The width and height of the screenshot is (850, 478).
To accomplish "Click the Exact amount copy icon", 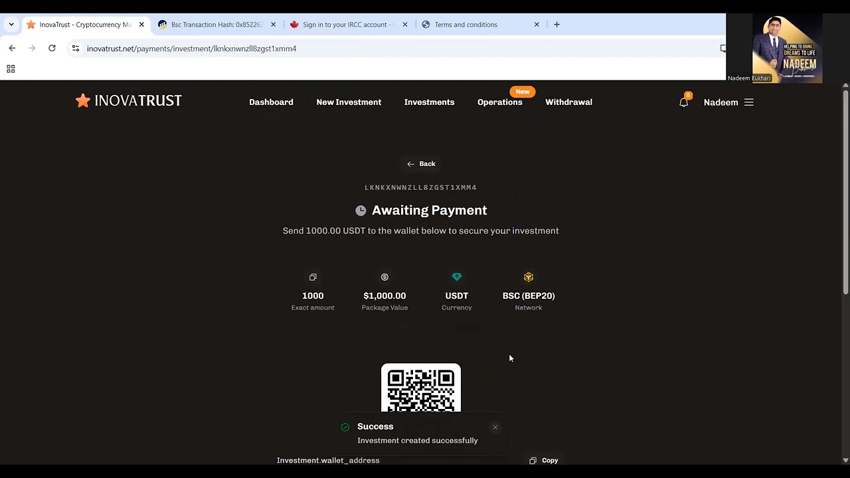I will pos(313,277).
